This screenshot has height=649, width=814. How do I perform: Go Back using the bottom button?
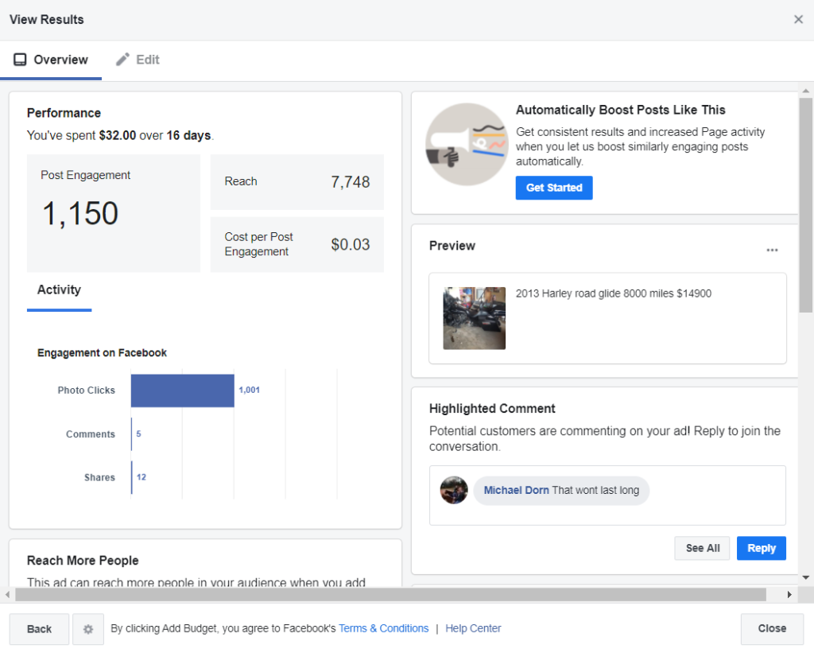coord(39,629)
